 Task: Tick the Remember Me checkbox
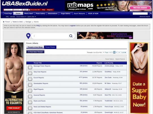pyautogui.click(x=29, y=10)
